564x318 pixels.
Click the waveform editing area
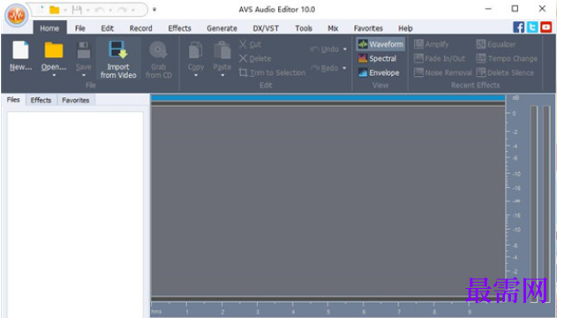tap(327, 201)
